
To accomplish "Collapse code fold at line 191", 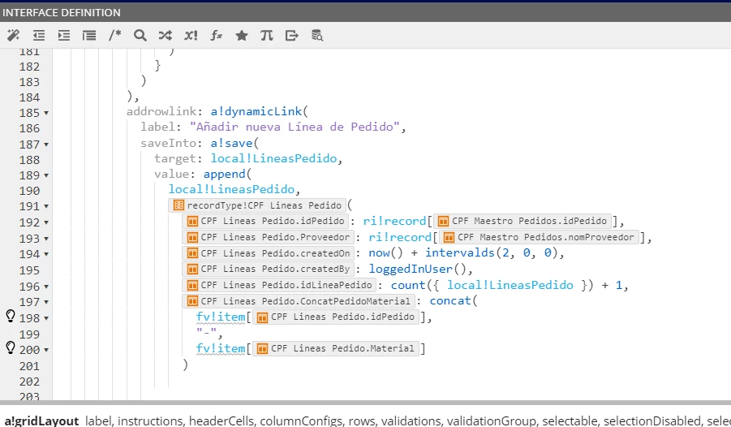I will (x=46, y=207).
